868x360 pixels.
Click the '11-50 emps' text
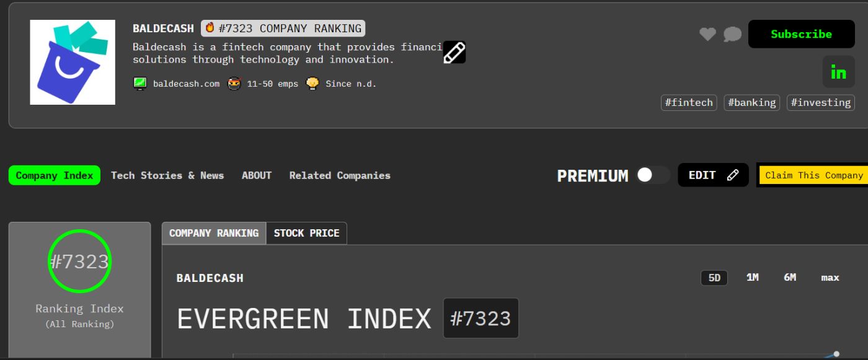[272, 84]
